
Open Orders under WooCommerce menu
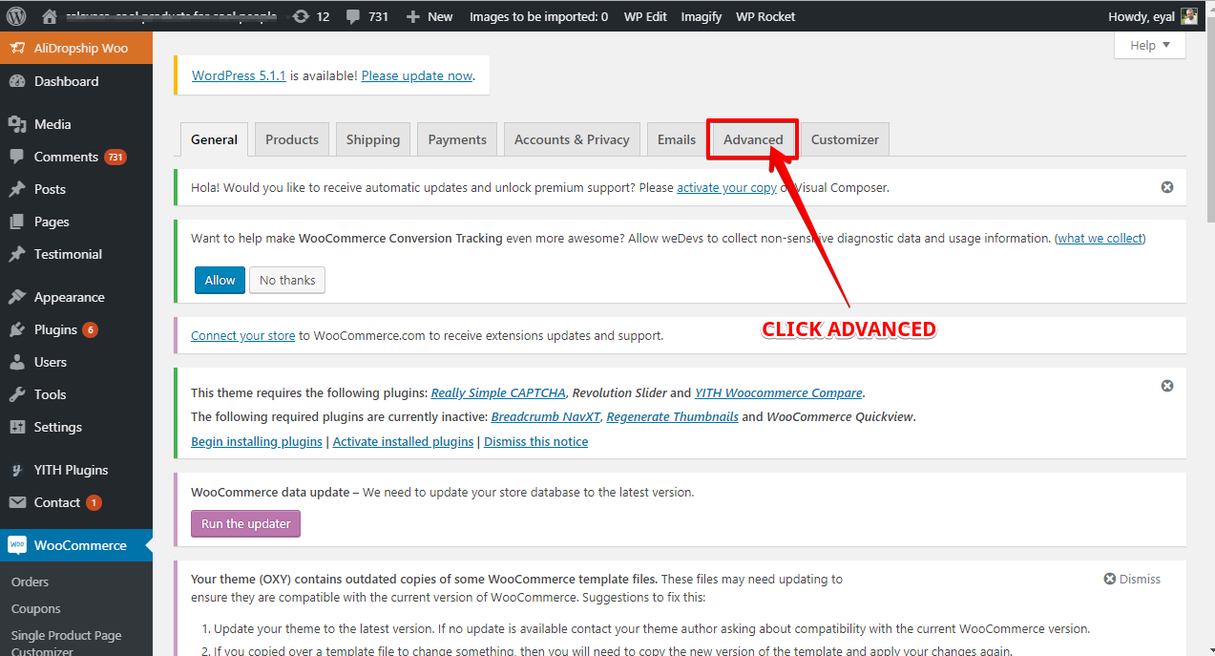30,582
